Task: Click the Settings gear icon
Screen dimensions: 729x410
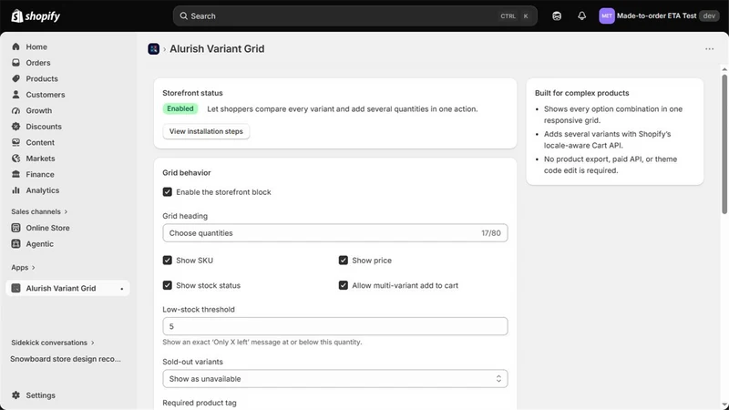Action: (x=15, y=395)
